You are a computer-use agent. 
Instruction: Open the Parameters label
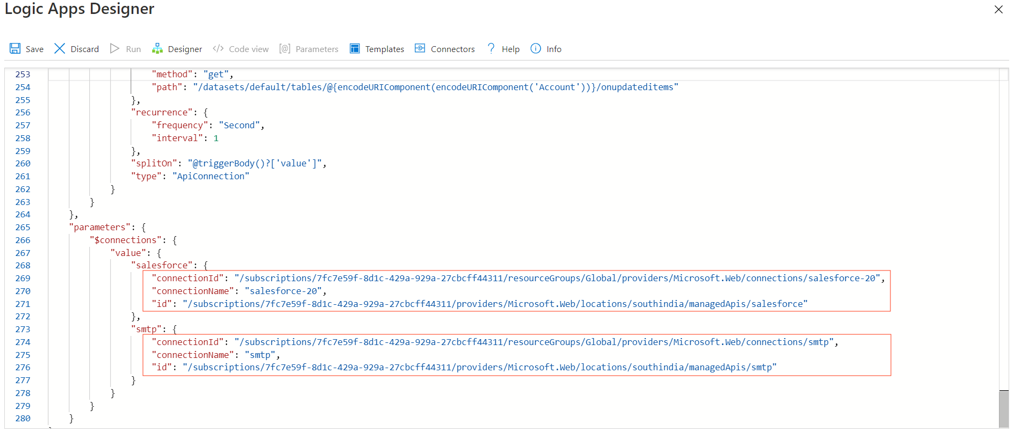click(x=317, y=49)
